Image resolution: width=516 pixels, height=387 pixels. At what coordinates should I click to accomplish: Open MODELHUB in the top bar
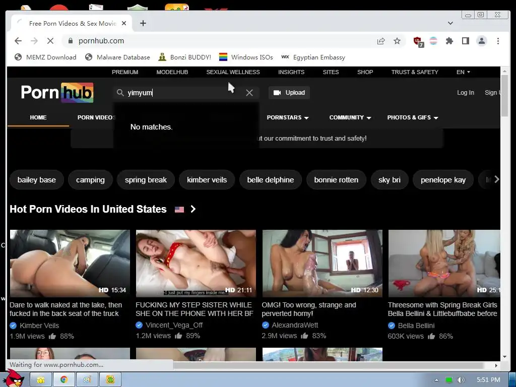point(172,72)
